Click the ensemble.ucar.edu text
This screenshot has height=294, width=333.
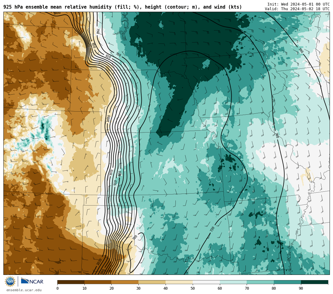24,290
